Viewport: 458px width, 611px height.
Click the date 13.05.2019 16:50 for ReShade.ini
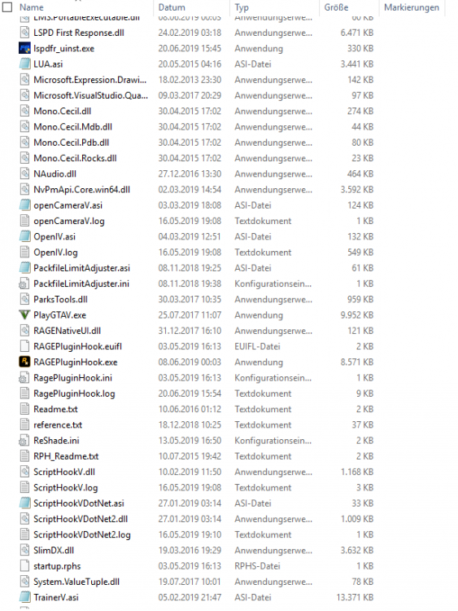tap(190, 440)
